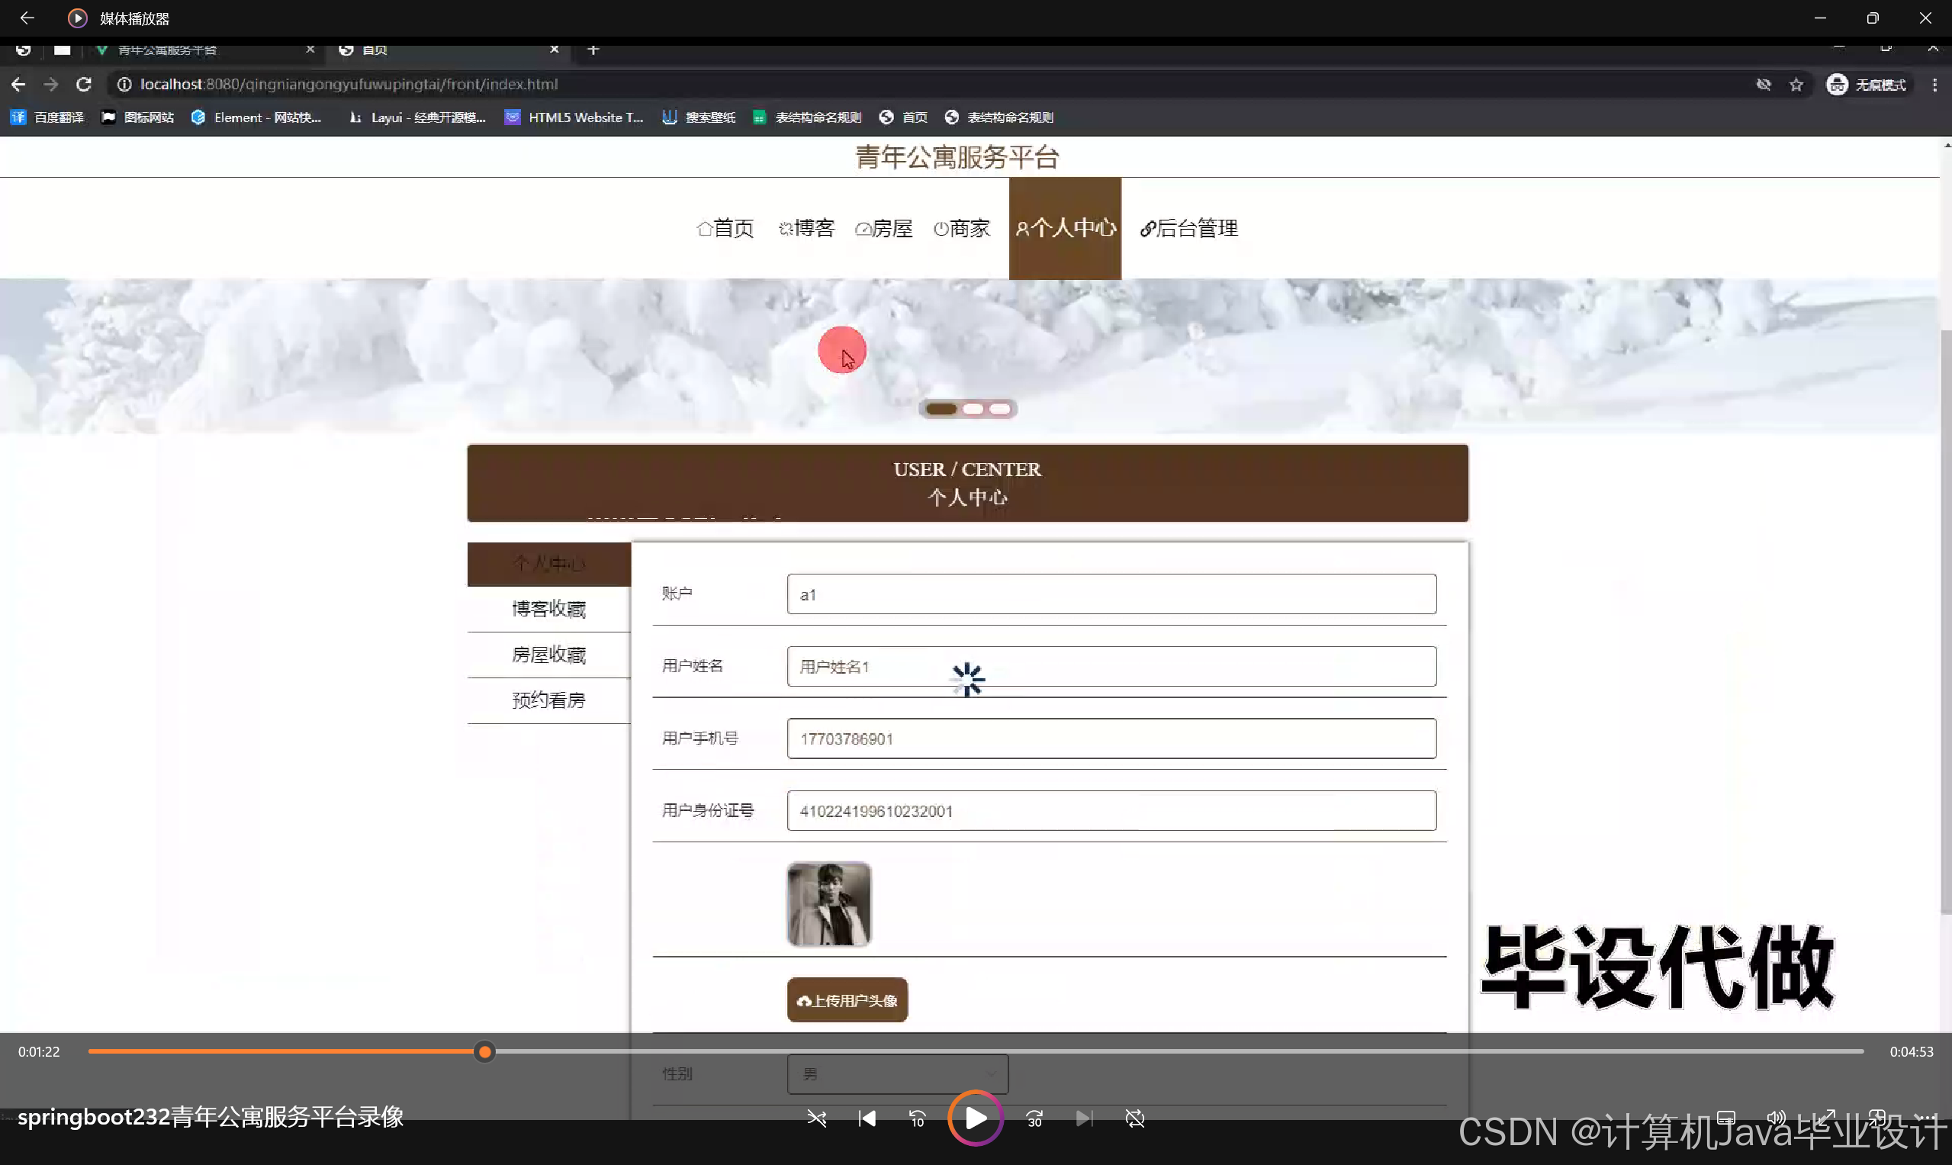Click the 用户手机号 input field
The image size is (1952, 1165).
click(1111, 739)
